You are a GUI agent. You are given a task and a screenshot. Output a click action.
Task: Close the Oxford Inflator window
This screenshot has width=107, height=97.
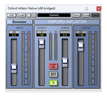pyautogui.click(x=99, y=9)
